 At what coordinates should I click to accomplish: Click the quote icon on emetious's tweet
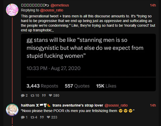tap(44, 95)
